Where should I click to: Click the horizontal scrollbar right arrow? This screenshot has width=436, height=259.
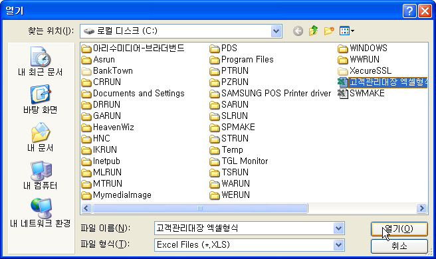coord(422,208)
